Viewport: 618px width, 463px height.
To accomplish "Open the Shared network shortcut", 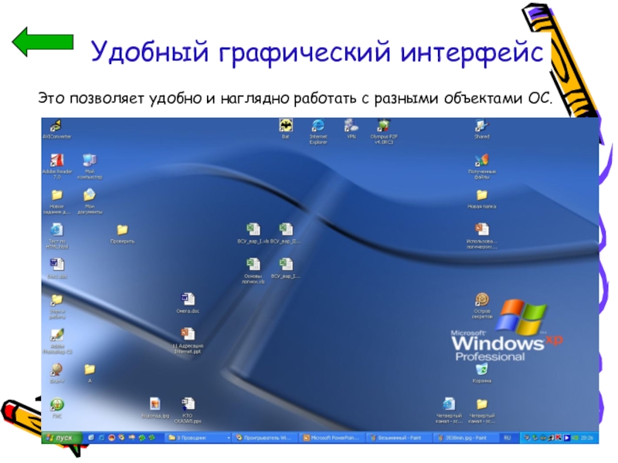I will coord(481,129).
